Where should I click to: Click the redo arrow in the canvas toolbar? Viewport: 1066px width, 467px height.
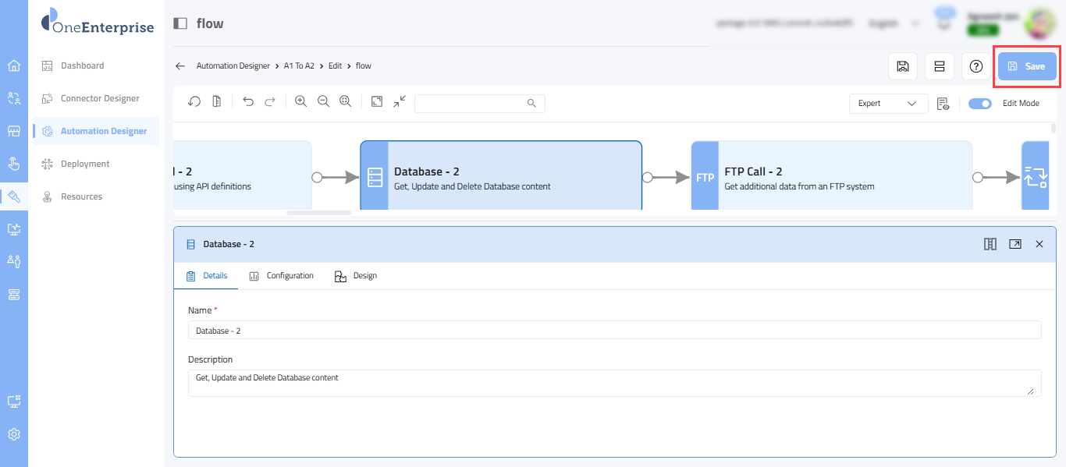tap(270, 102)
